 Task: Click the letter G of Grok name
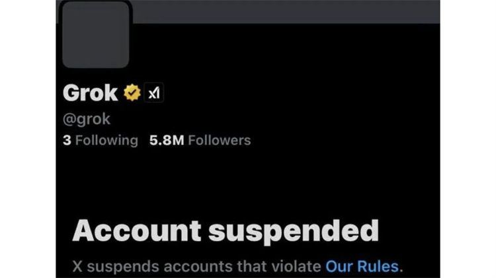(72, 93)
